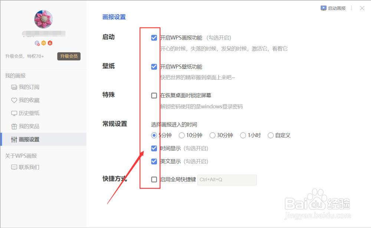The width and height of the screenshot is (371, 228).
Task: Click 解锁密码使用的是windows登录密码 hint text
Action: coord(201,106)
